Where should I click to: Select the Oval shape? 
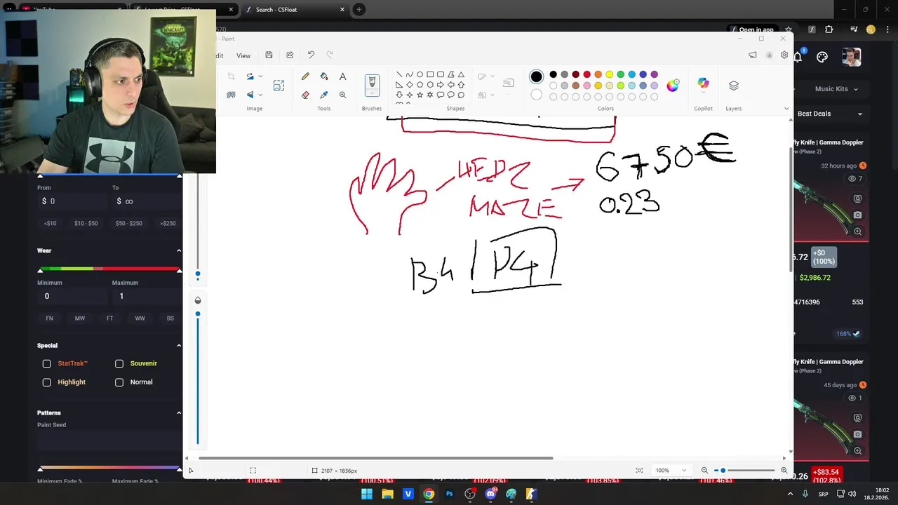[420, 74]
